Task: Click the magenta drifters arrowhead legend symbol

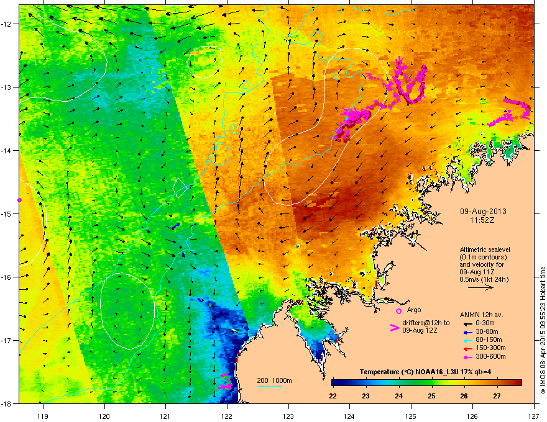Action: click(x=395, y=328)
